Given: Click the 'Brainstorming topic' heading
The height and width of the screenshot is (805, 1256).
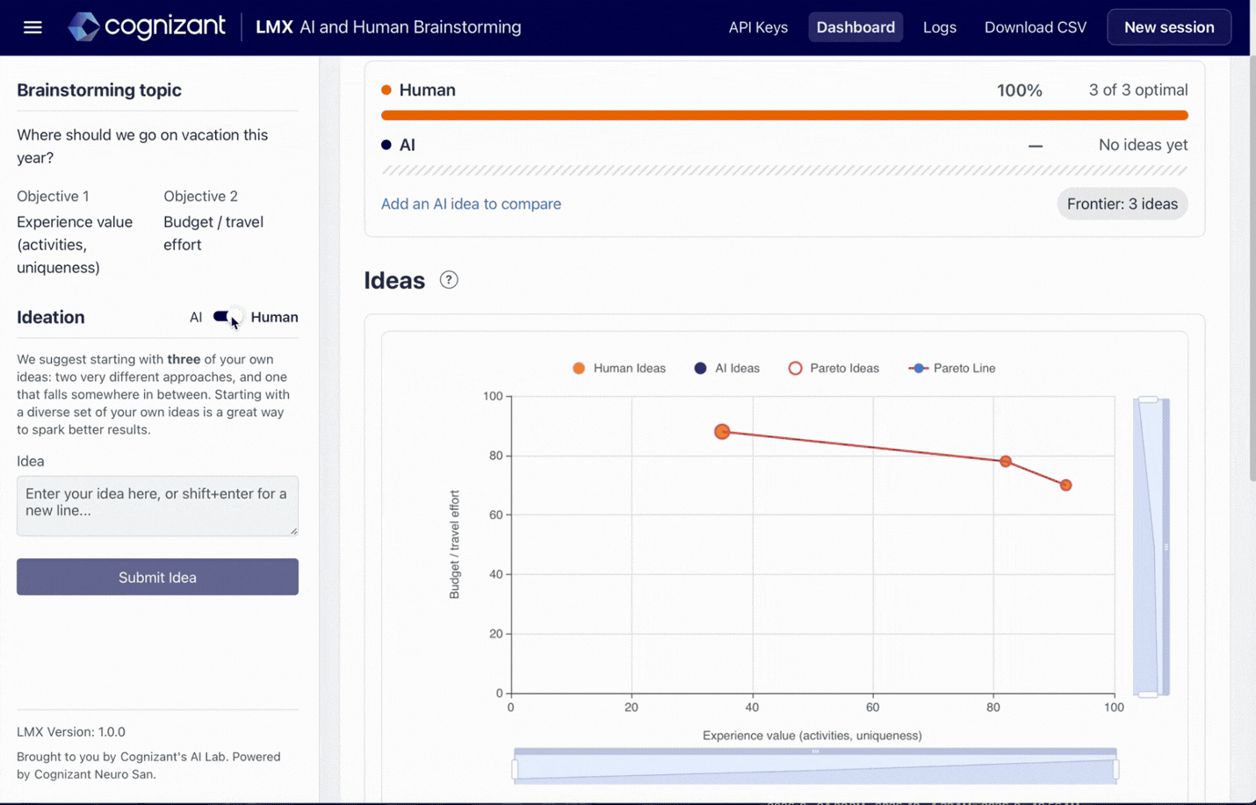Looking at the screenshot, I should pos(99,90).
